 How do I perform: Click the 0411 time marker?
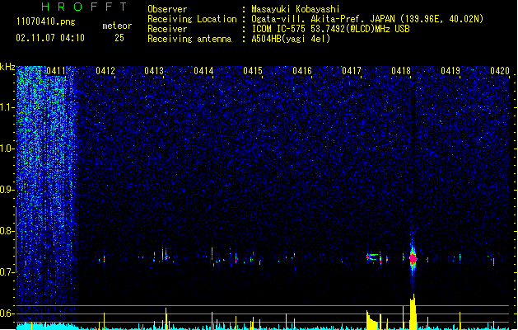tap(56, 71)
